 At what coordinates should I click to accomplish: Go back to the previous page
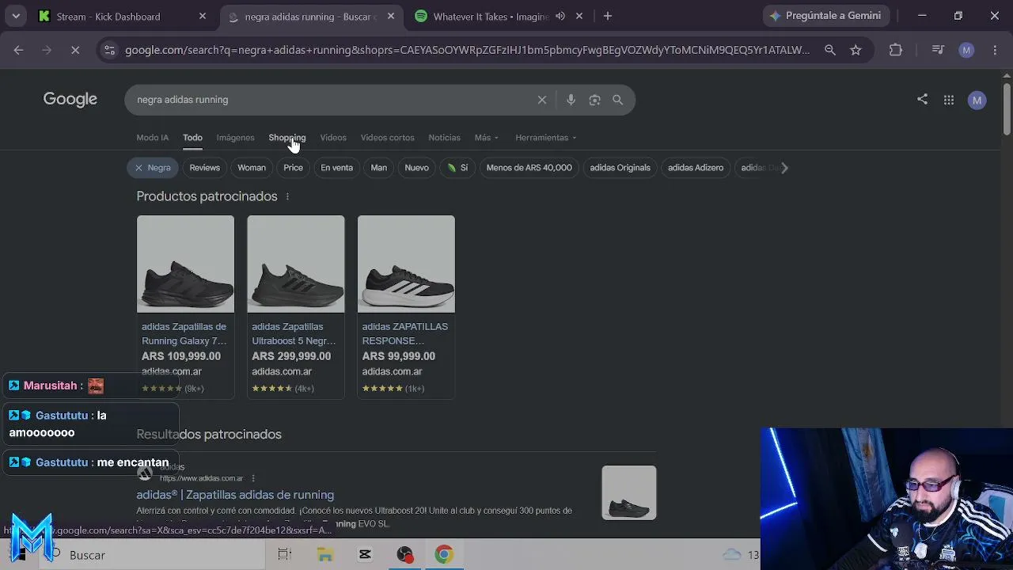(x=18, y=50)
